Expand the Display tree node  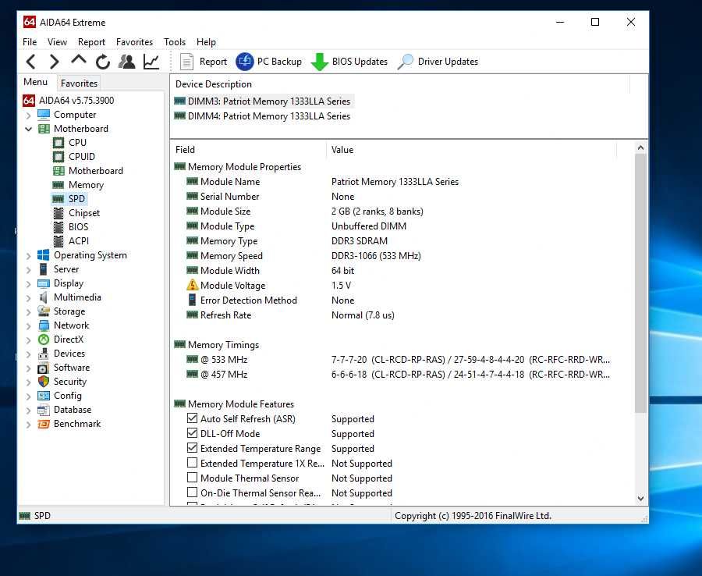click(x=28, y=284)
